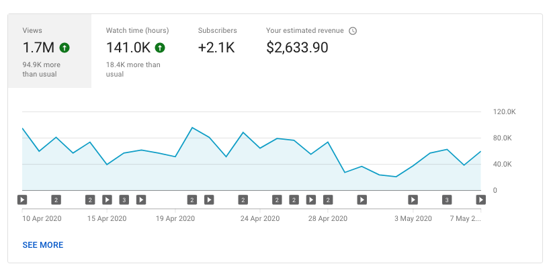This screenshot has height=270, width=549.
Task: Select play marker between 28 Apr and 3 May
Action: point(362,199)
